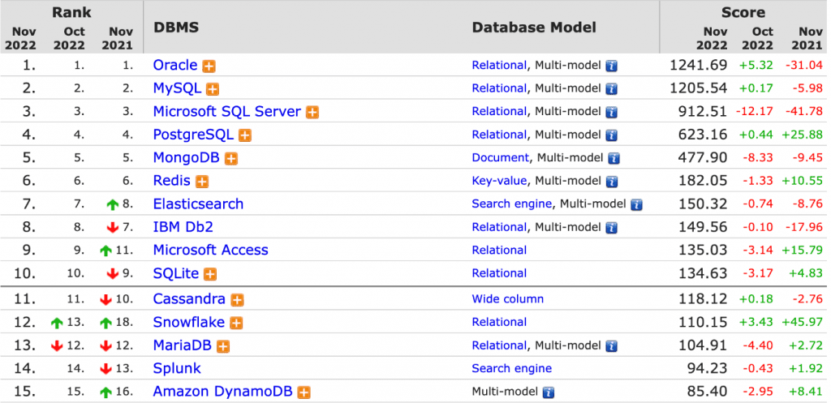831x403 pixels.
Task: Click the plus icon next to Amazon DynamoDB
Action: click(x=304, y=393)
